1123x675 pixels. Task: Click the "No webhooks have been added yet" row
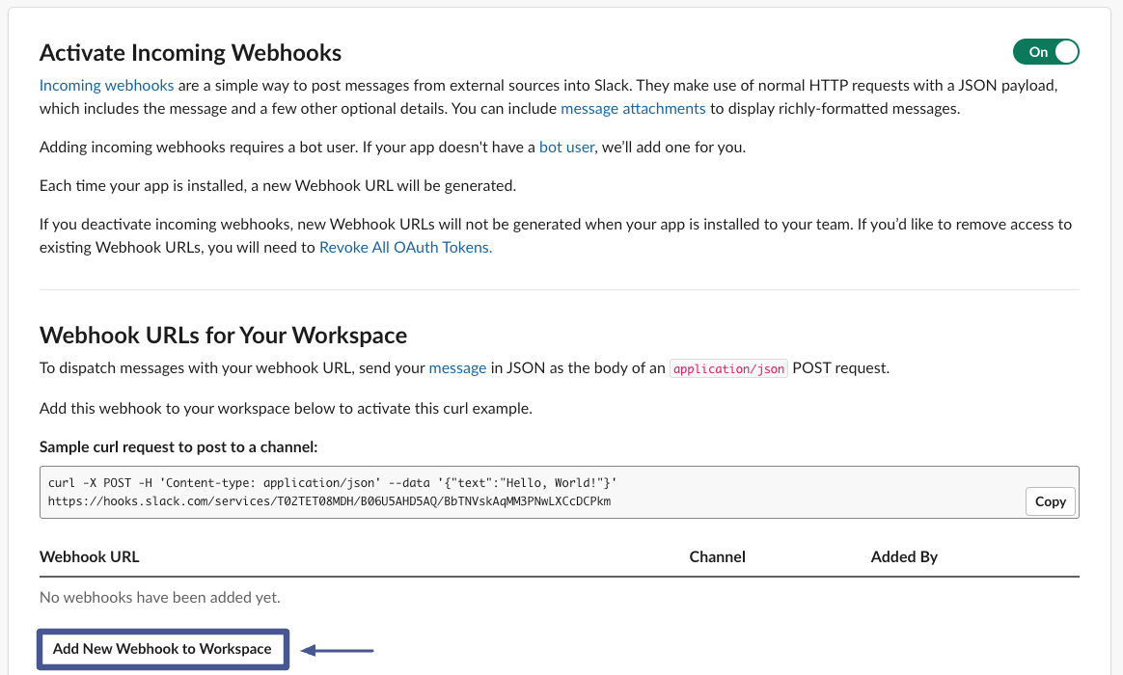point(160,598)
